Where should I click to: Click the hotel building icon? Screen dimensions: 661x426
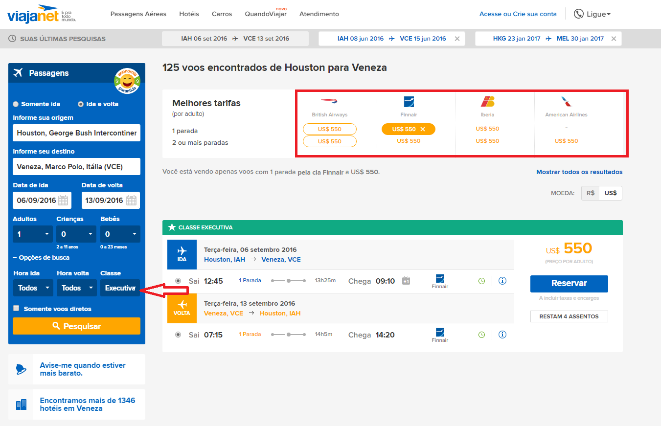coord(21,404)
